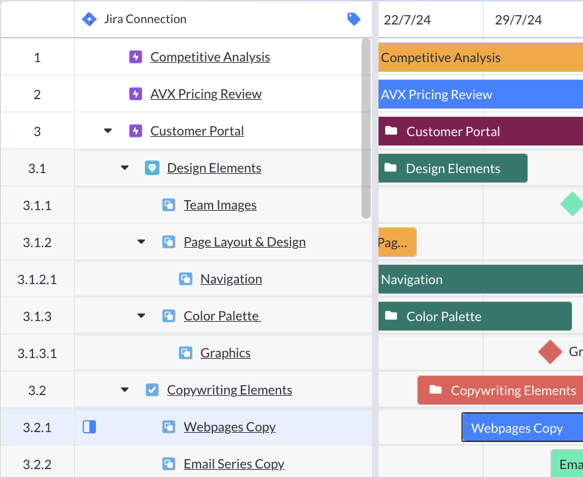Click the blue tag icon in the column header

(x=353, y=19)
